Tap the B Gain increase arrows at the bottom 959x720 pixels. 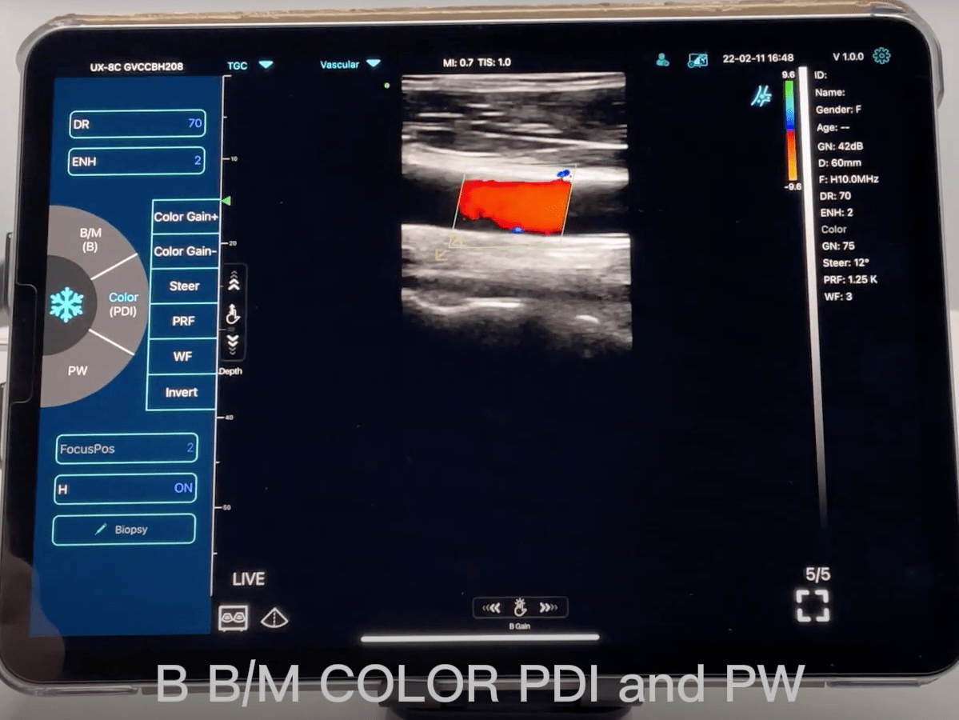tap(549, 606)
